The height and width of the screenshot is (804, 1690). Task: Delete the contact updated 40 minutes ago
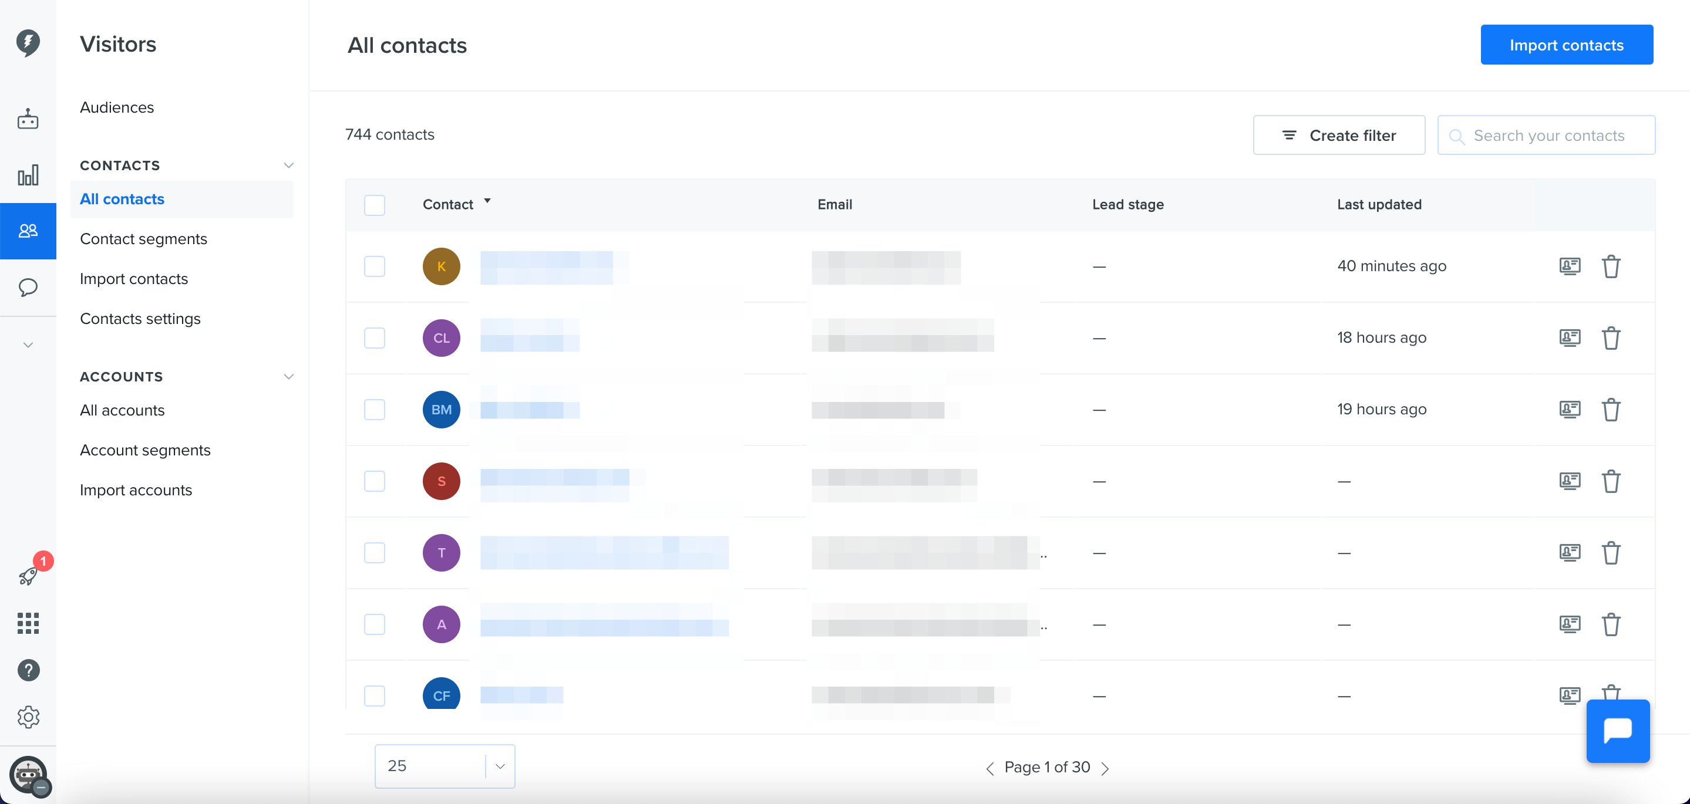pyautogui.click(x=1611, y=266)
